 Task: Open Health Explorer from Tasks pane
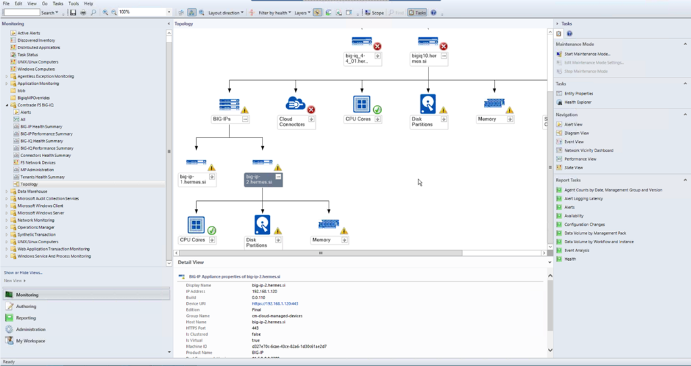click(x=578, y=102)
